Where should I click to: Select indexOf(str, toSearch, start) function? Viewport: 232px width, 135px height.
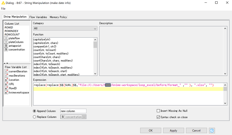50,71
